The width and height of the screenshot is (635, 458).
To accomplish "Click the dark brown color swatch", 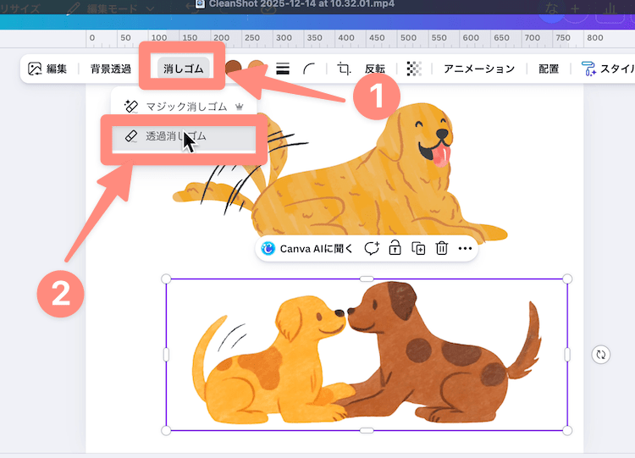I will (233, 67).
